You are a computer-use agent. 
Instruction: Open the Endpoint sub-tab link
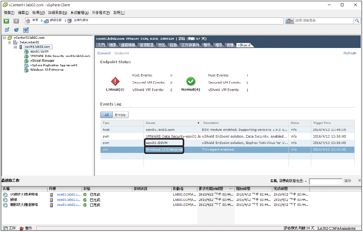pyautogui.click(x=122, y=53)
